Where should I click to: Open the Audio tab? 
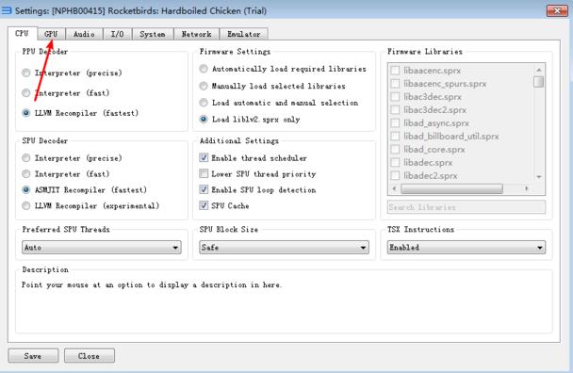84,34
